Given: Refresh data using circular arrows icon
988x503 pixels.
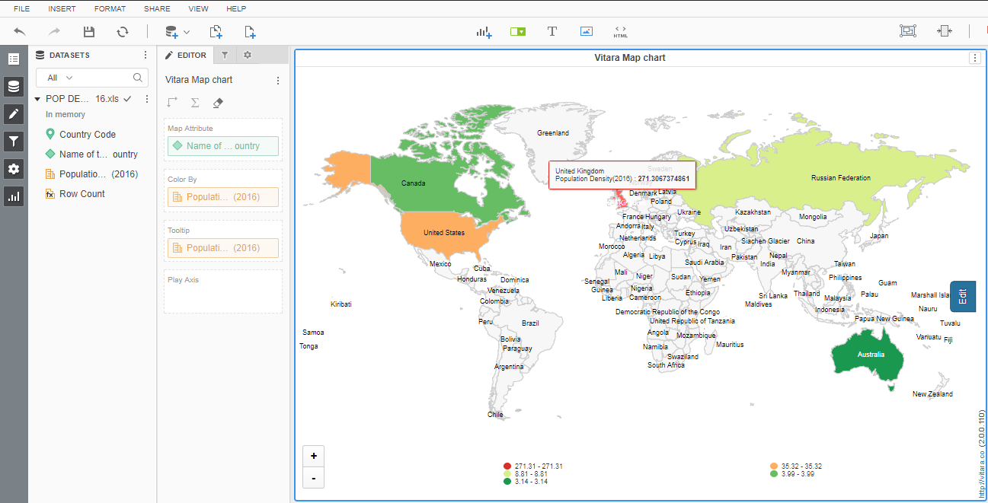Looking at the screenshot, I should [123, 31].
